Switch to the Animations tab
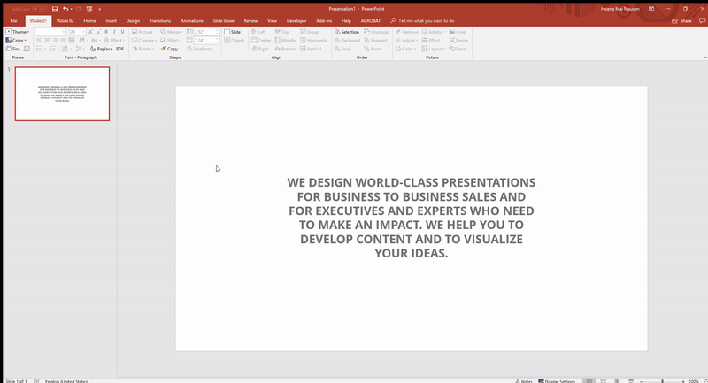 [191, 20]
